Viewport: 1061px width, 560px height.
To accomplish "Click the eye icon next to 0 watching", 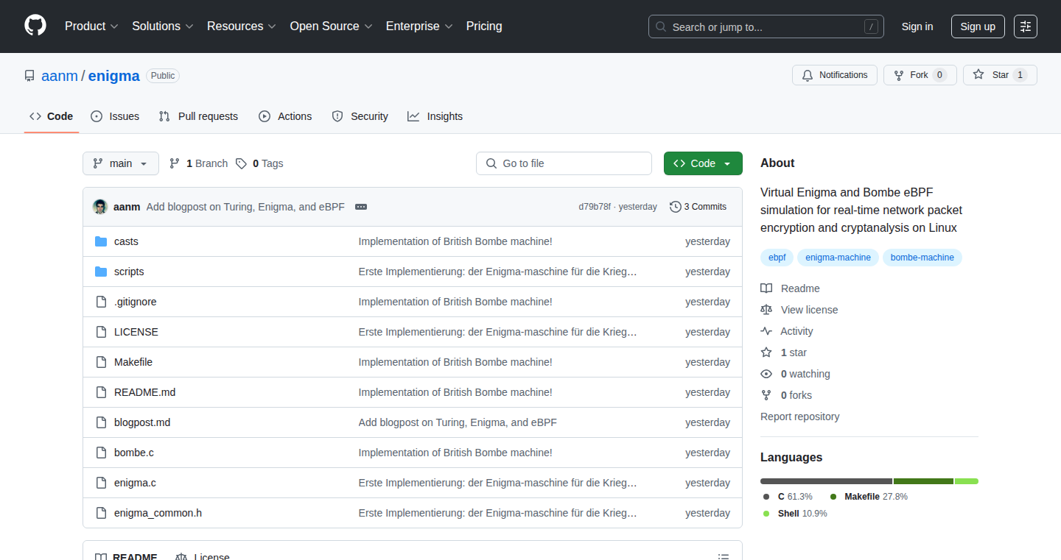I will pyautogui.click(x=766, y=374).
